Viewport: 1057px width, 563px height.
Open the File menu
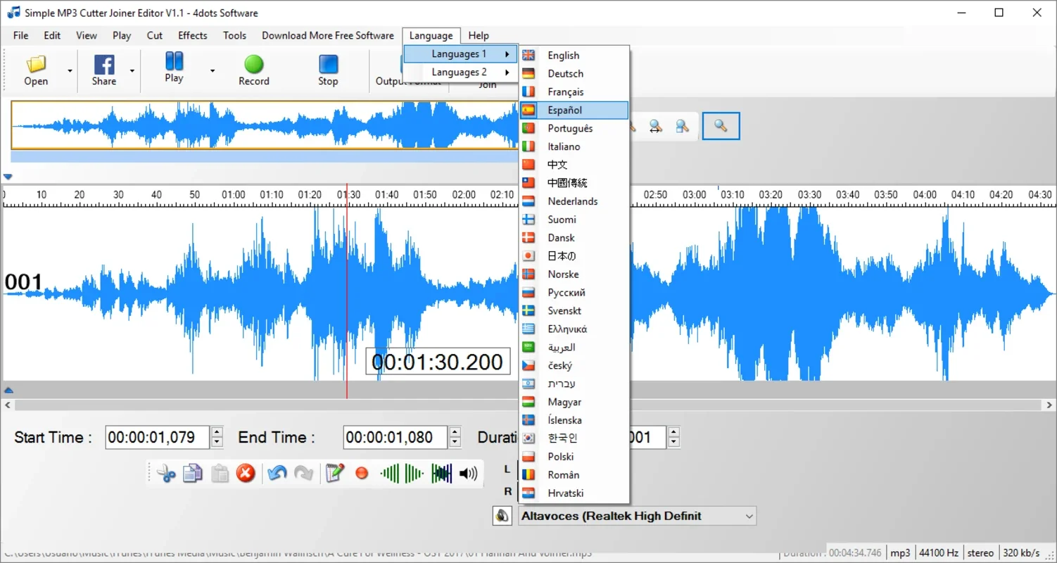(21, 35)
